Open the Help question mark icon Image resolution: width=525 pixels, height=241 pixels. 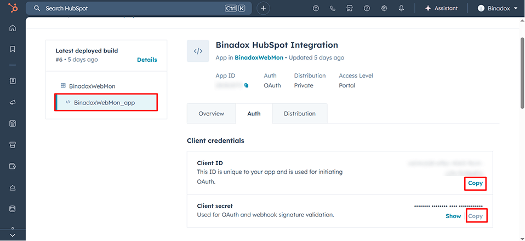(x=367, y=8)
